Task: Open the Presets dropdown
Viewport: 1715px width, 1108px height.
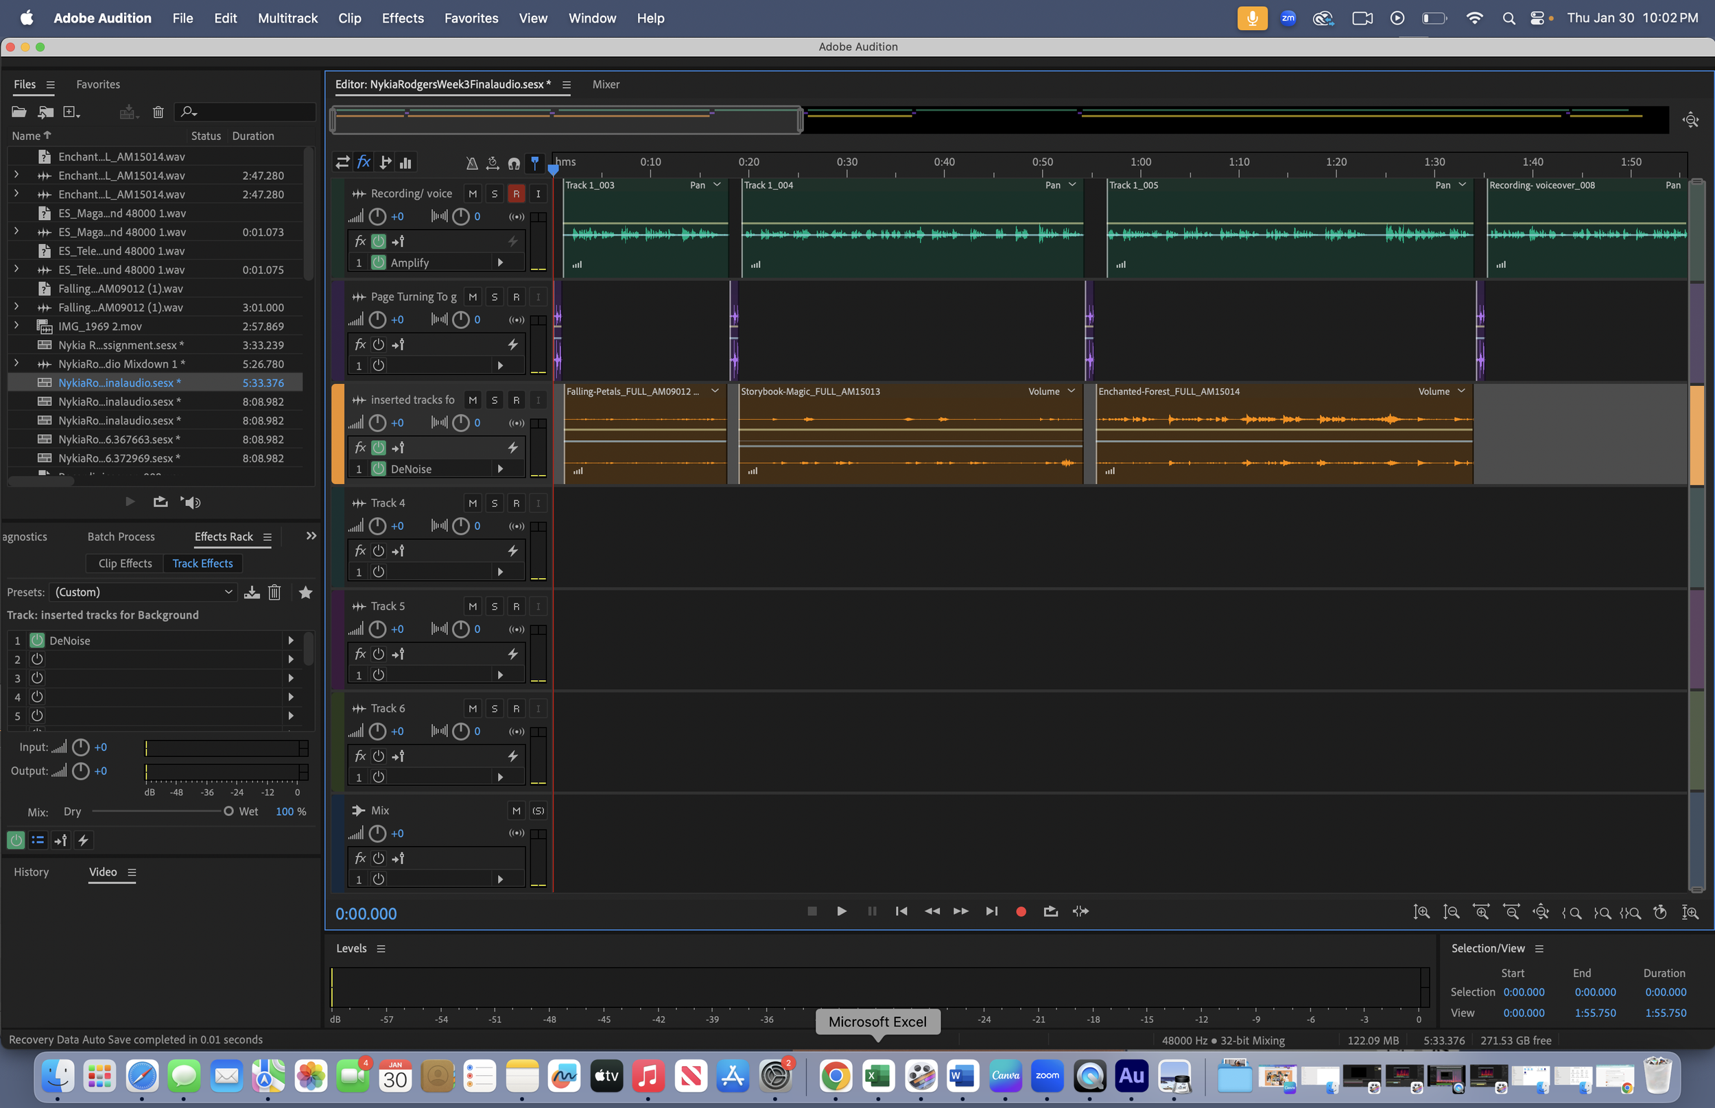Action: 144,592
